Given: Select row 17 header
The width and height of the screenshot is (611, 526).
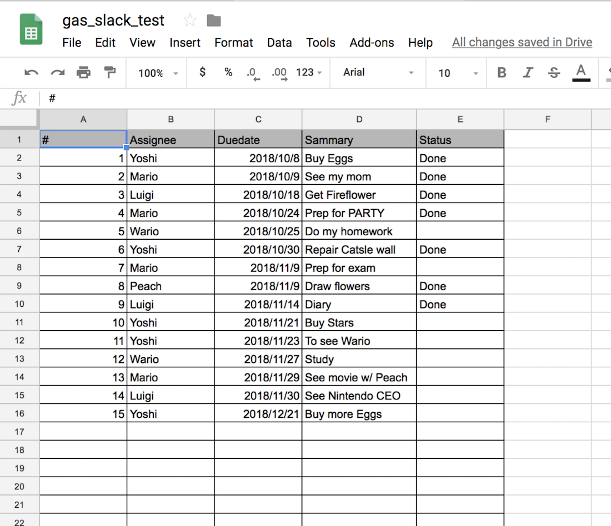Looking at the screenshot, I should [19, 431].
